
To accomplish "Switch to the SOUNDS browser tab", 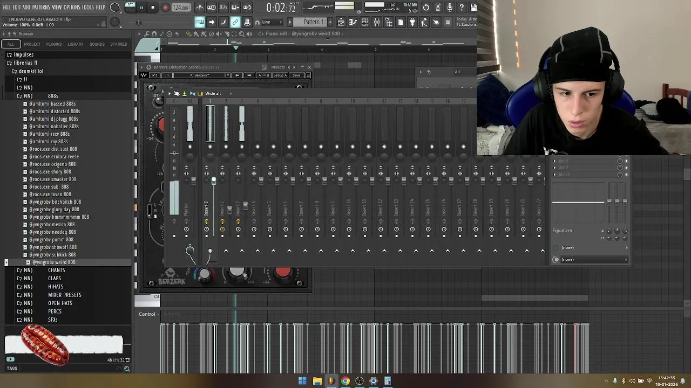I will click(x=97, y=44).
